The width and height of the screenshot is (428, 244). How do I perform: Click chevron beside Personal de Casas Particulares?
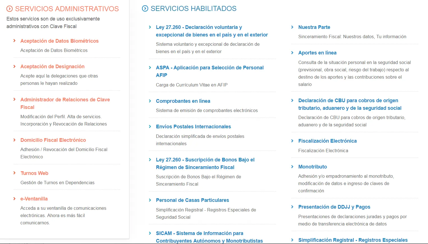pos(150,200)
